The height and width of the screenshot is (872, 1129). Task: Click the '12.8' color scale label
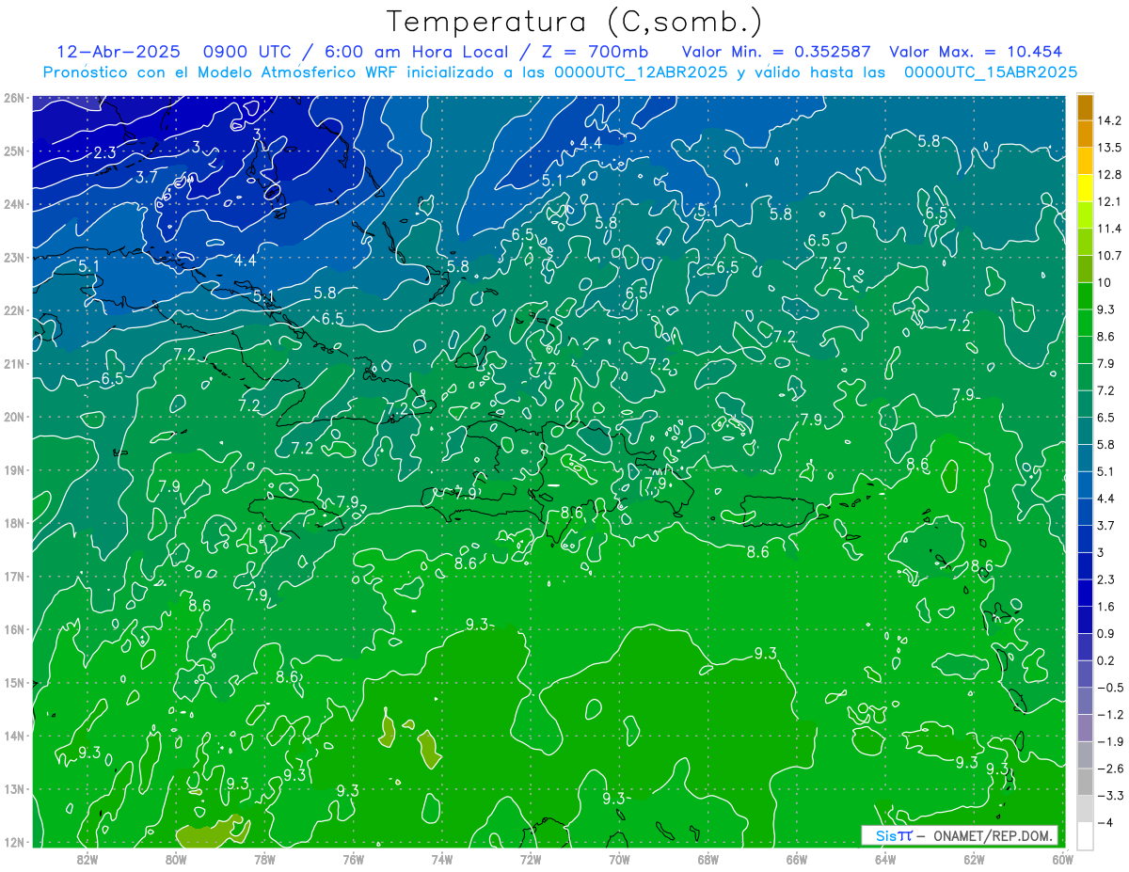tap(1109, 175)
